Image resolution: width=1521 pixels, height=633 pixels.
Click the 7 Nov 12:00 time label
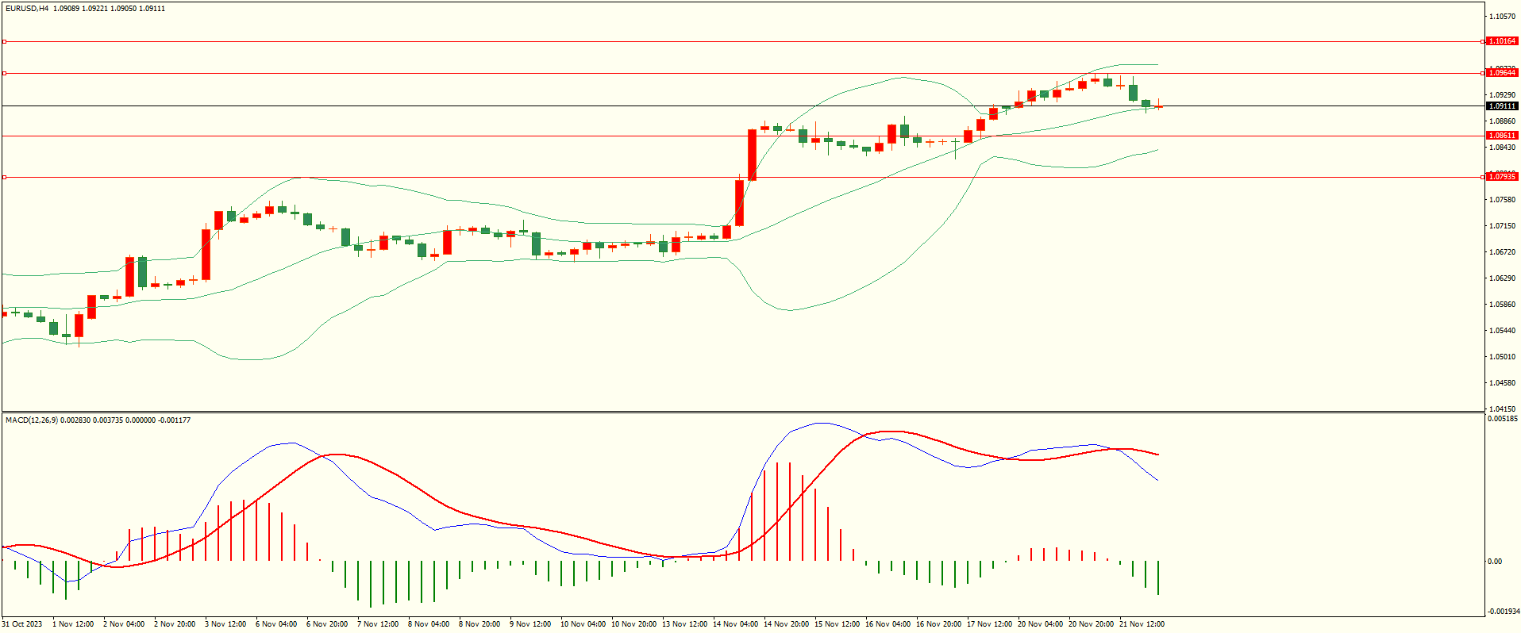click(x=378, y=624)
